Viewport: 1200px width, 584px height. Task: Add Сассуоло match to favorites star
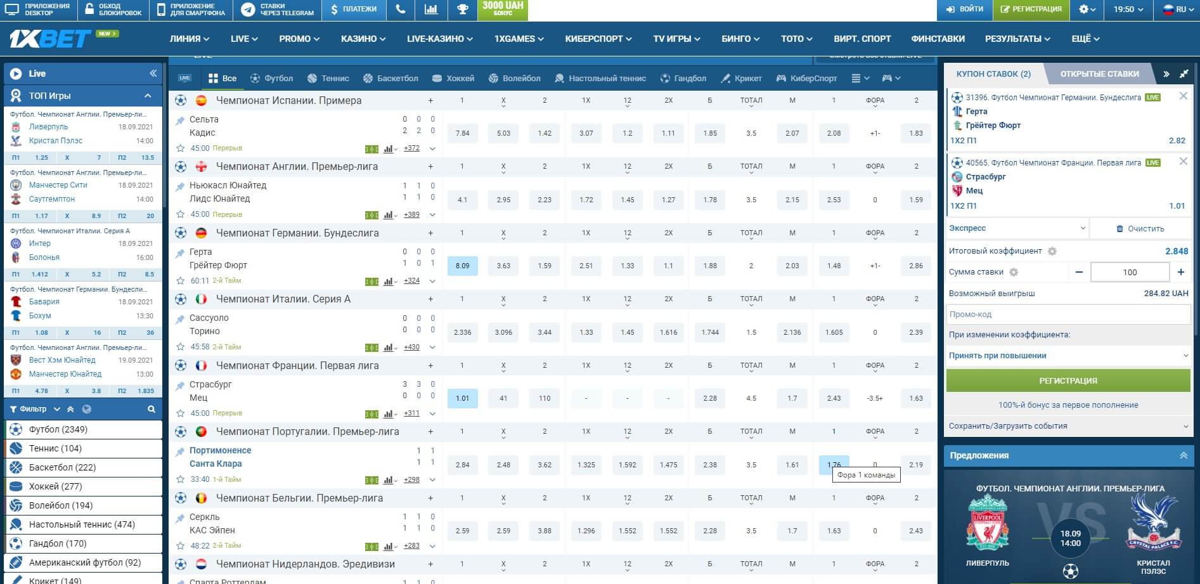(180, 347)
